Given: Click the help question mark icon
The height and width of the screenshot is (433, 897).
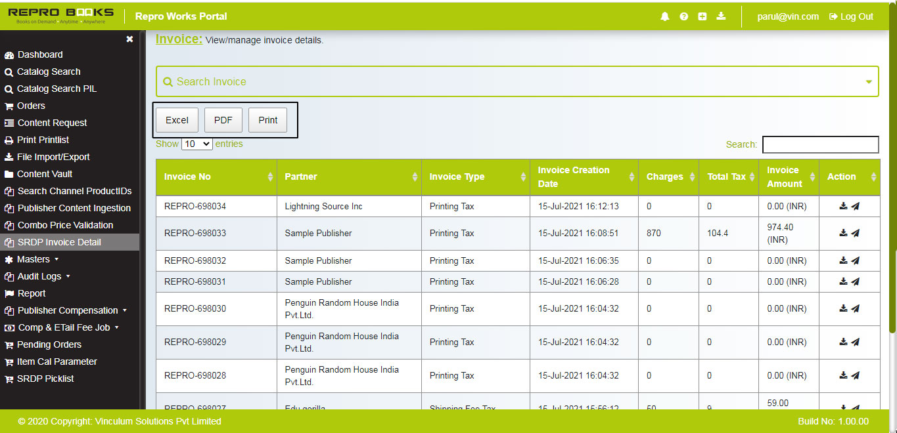Looking at the screenshot, I should [x=683, y=16].
